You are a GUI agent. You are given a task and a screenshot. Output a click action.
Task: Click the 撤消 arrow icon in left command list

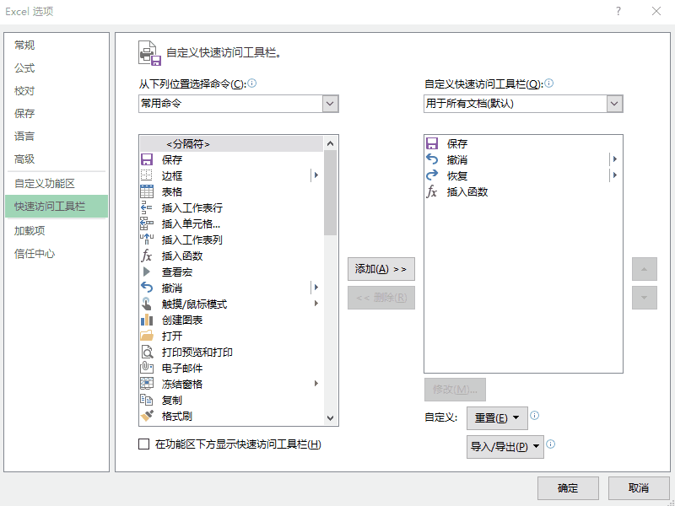[x=147, y=288]
